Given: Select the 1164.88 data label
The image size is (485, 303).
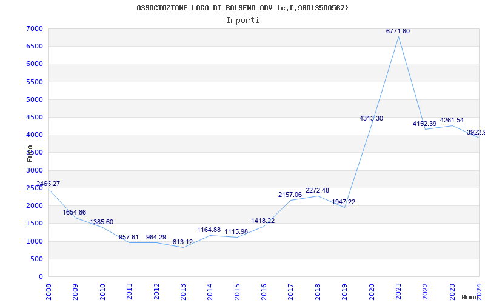Looking at the screenshot, I should (209, 230).
